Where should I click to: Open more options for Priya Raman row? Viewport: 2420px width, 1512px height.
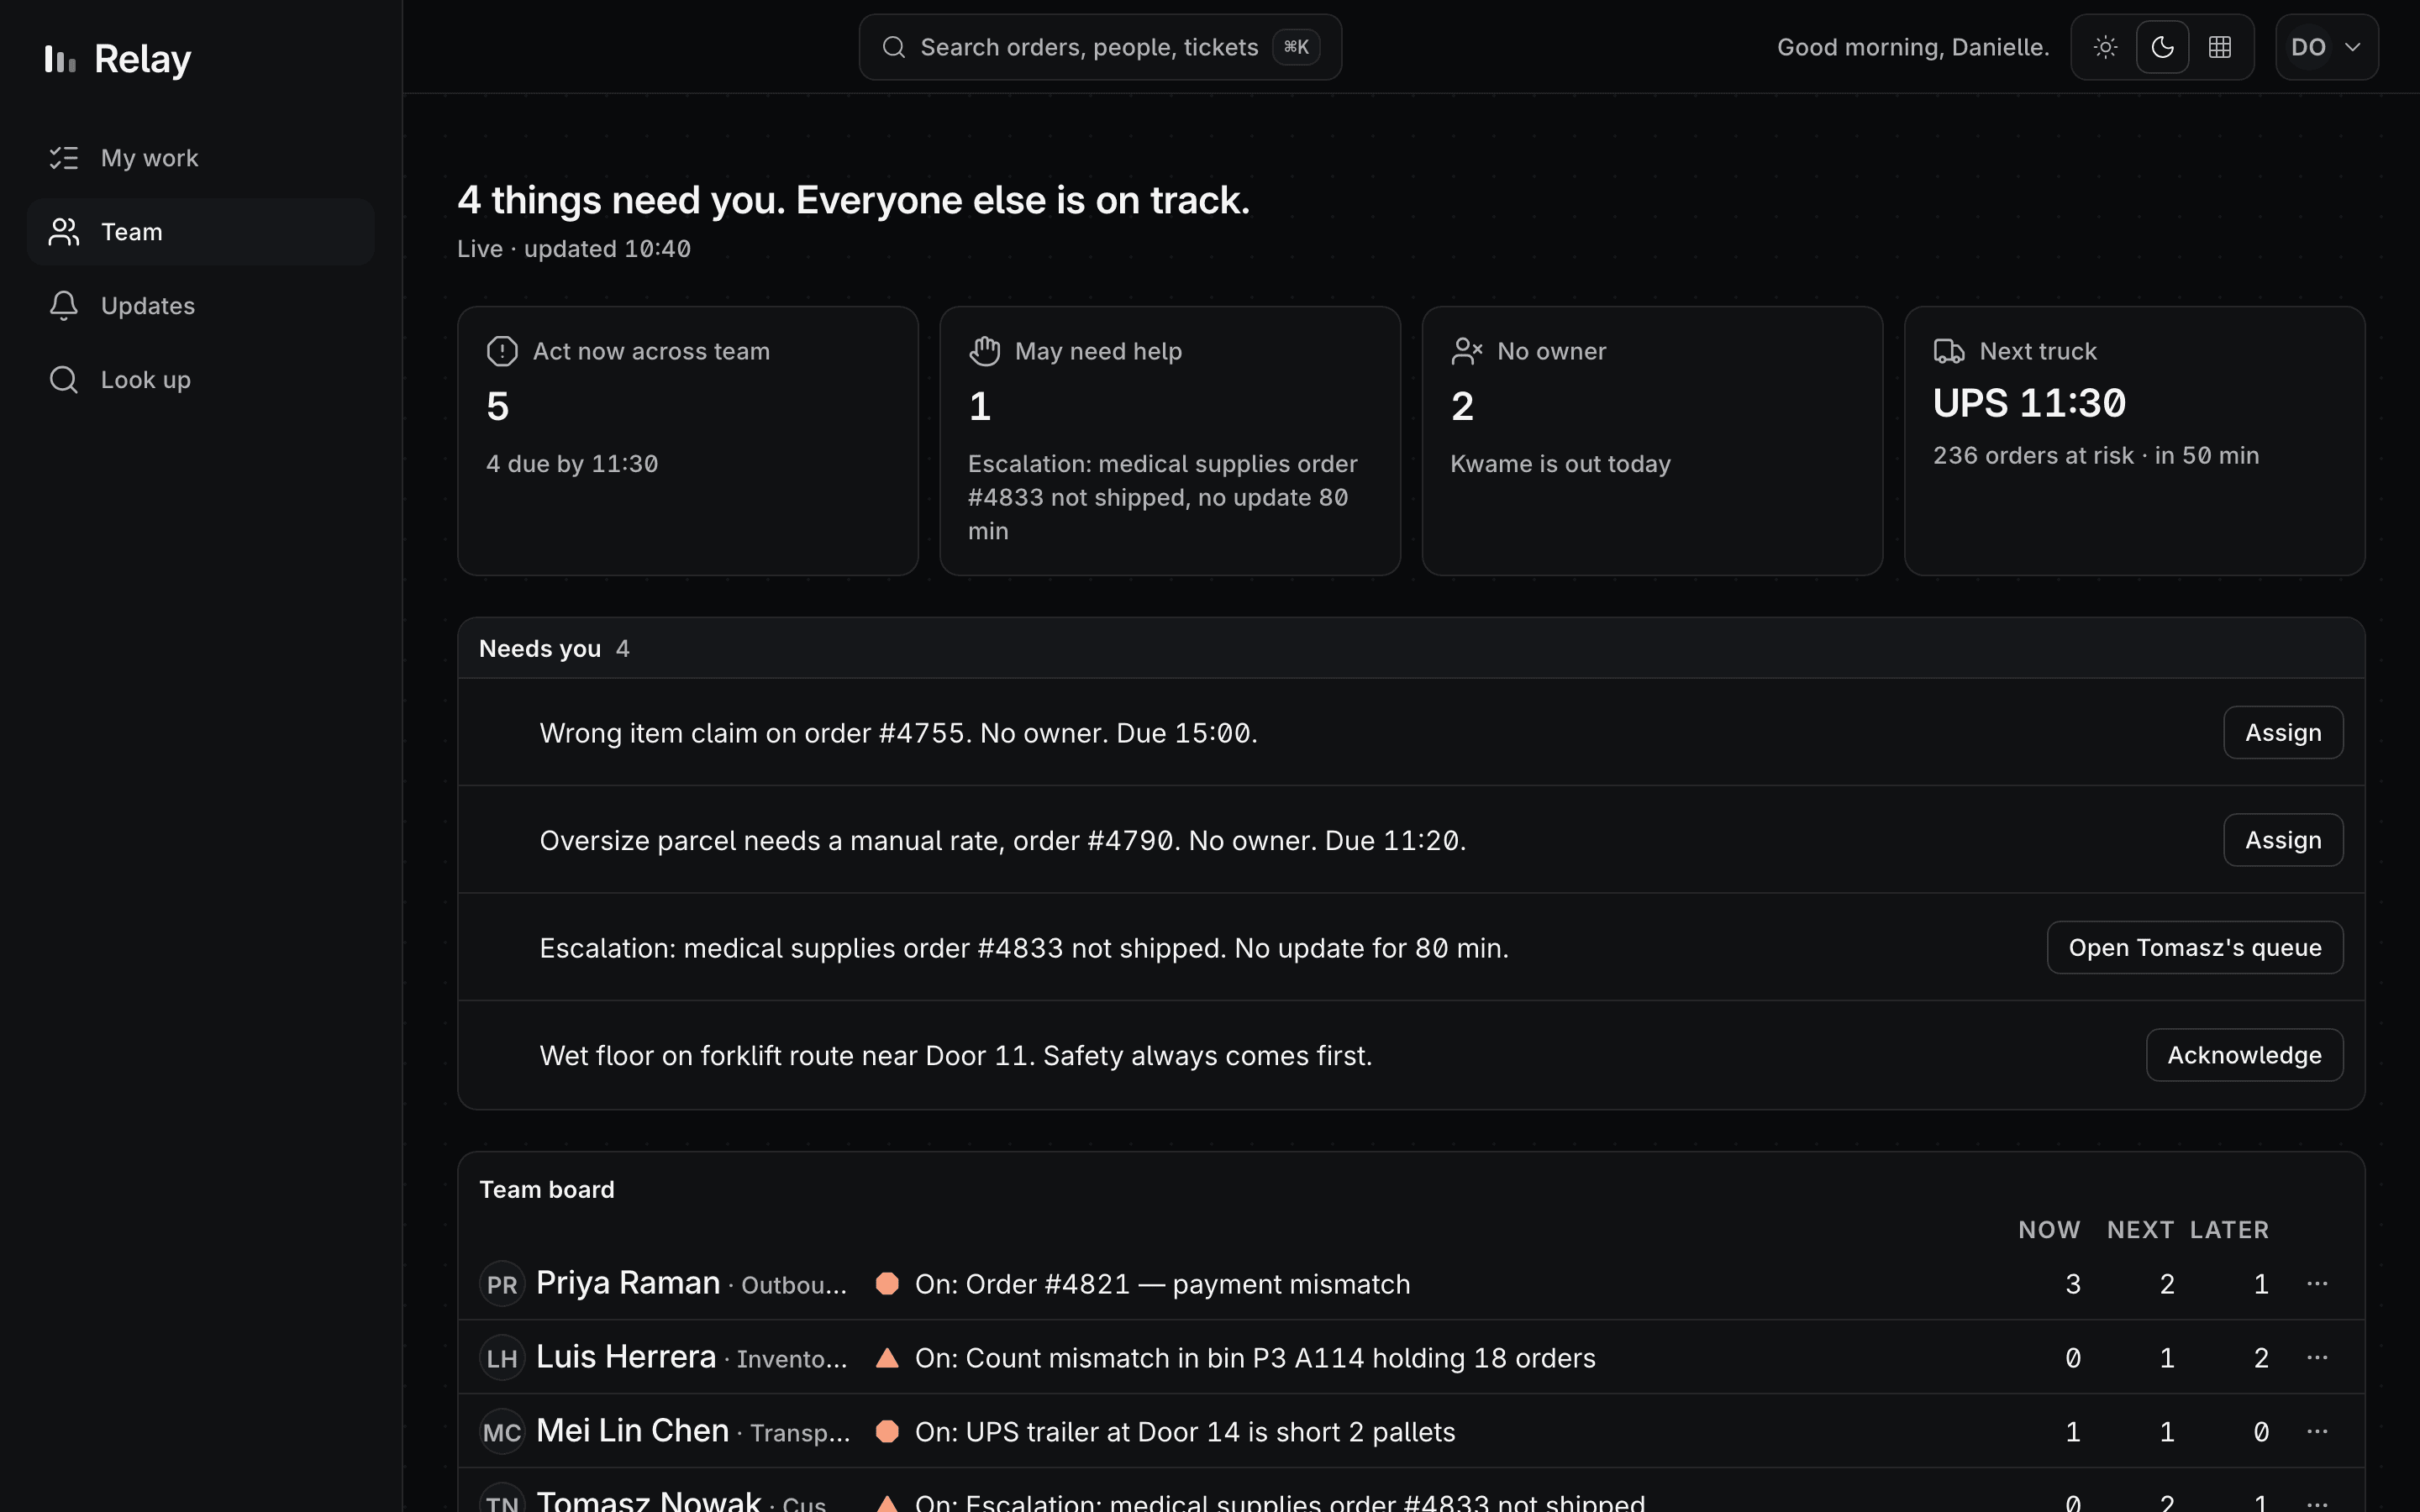(2317, 1283)
